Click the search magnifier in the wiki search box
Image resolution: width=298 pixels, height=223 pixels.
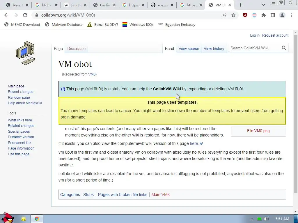tap(284, 48)
